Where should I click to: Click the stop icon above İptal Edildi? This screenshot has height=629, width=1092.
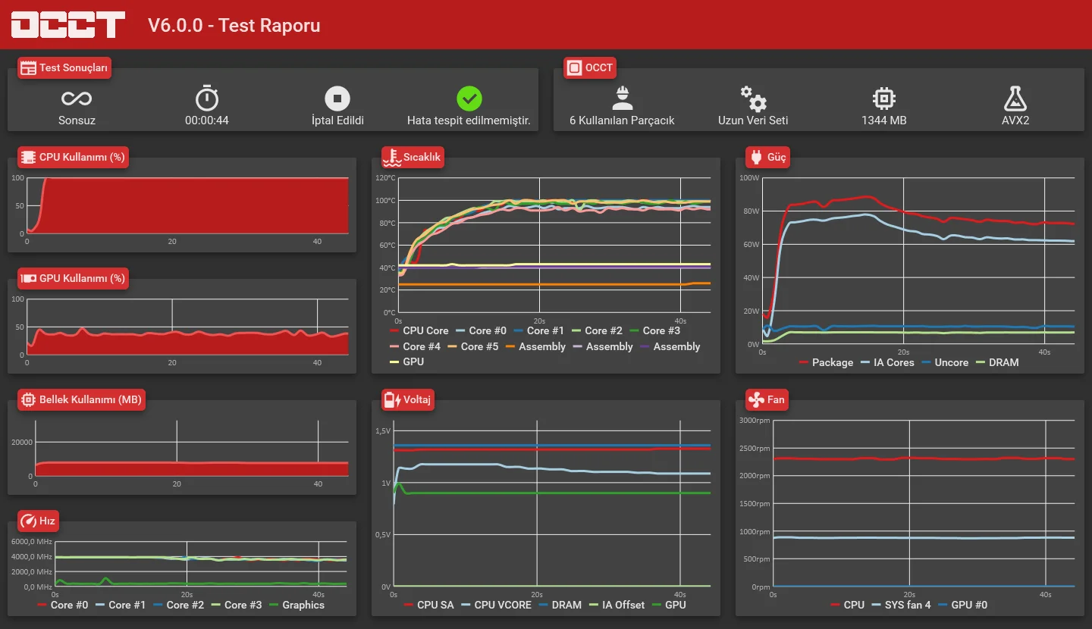tap(337, 99)
